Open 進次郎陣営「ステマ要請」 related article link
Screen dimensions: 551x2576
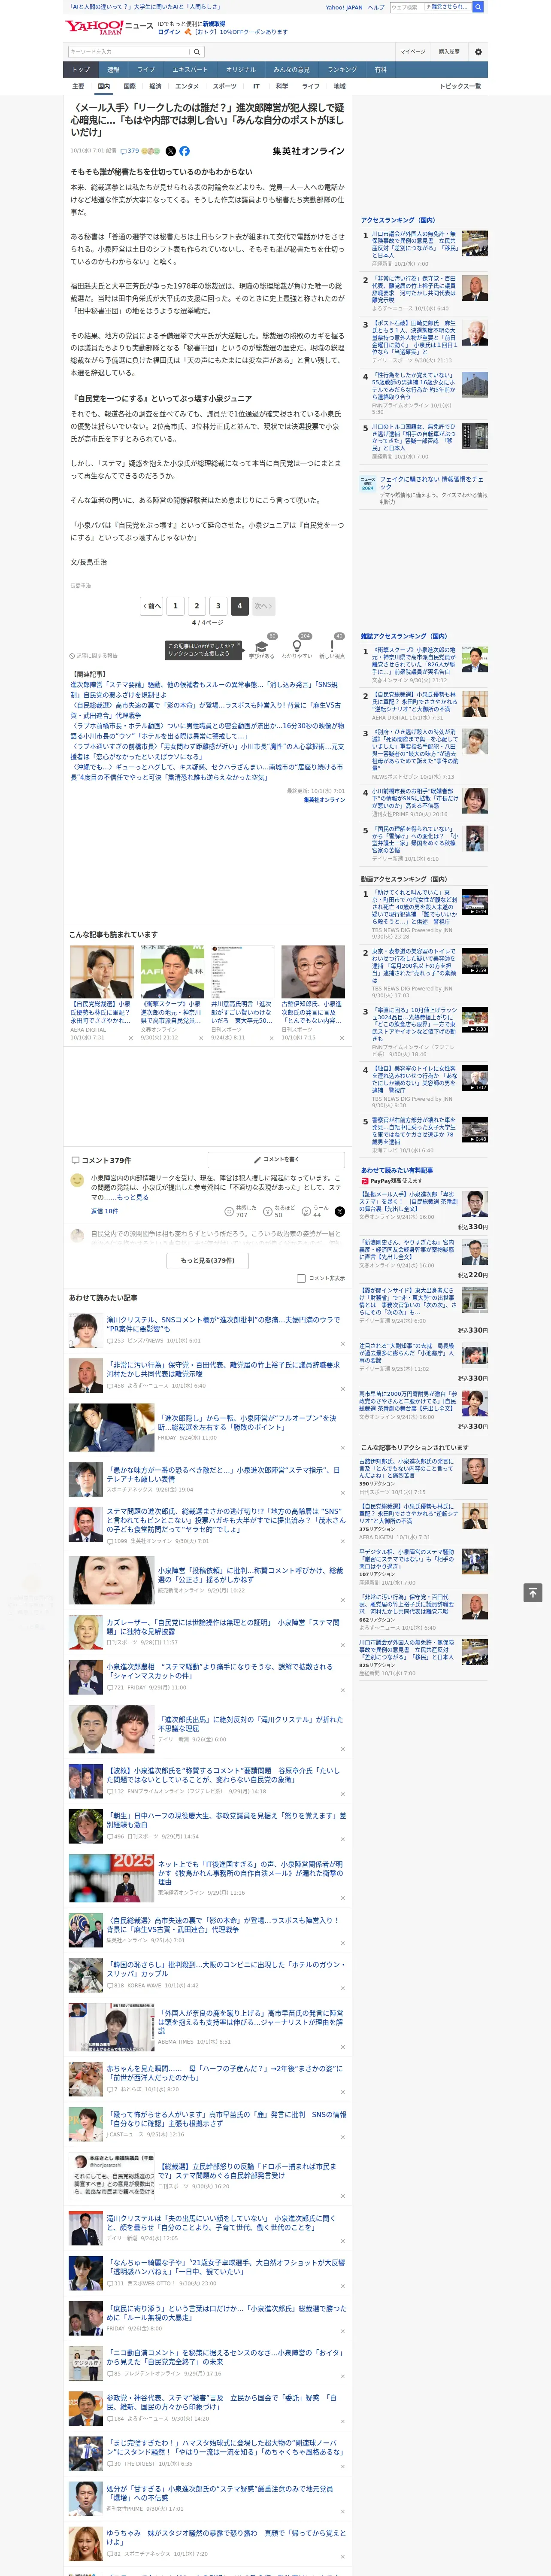[x=204, y=689]
